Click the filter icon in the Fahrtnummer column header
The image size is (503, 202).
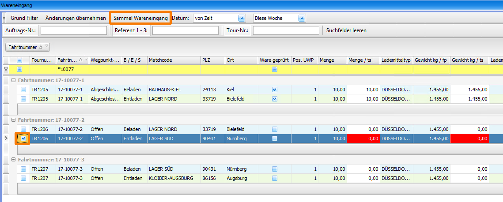[86, 60]
